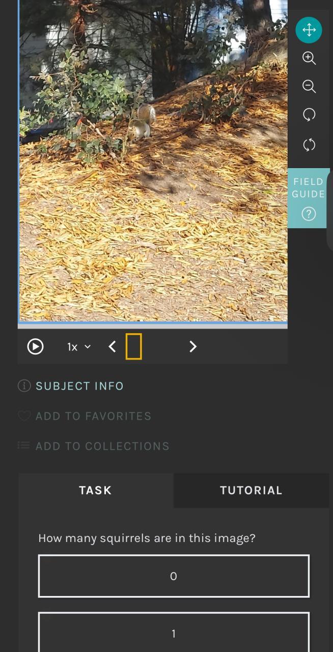The height and width of the screenshot is (652, 333).
Task: Choose 1 squirrel answer
Action: [x=174, y=633]
